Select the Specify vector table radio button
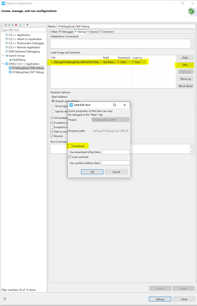 (53, 111)
